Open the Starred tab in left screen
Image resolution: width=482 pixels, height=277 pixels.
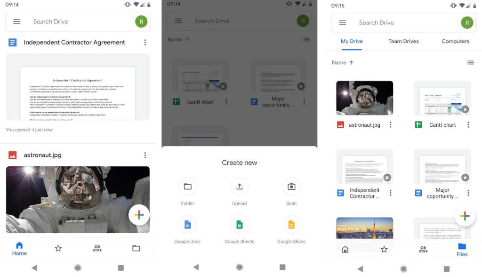pyautogui.click(x=58, y=248)
